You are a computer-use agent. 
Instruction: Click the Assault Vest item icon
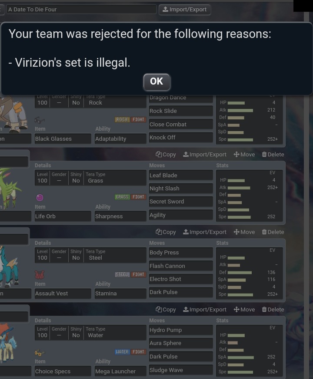[x=40, y=275]
